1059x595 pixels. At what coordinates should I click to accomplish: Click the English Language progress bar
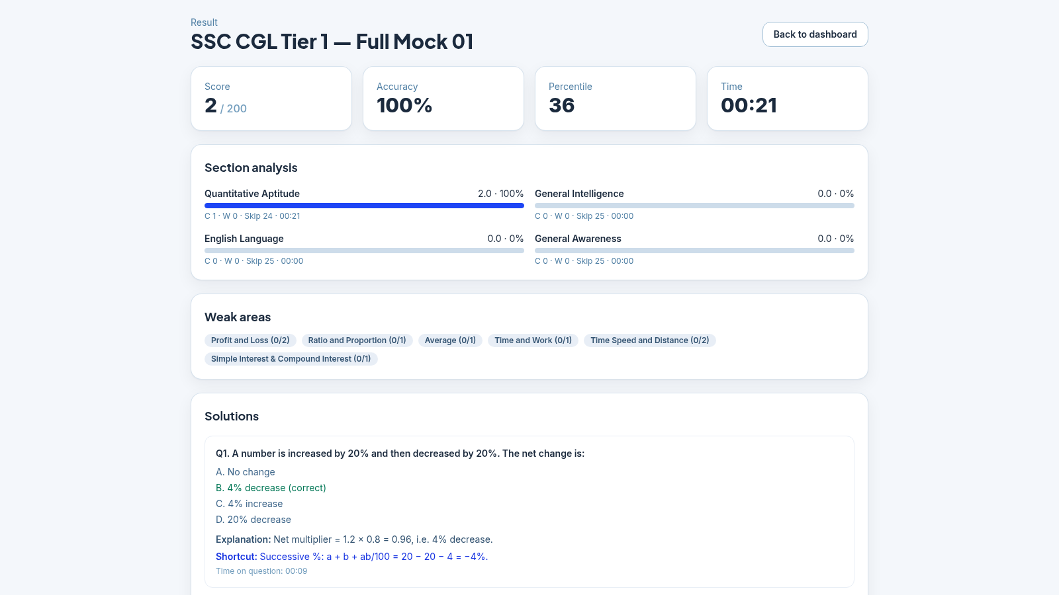(x=364, y=251)
